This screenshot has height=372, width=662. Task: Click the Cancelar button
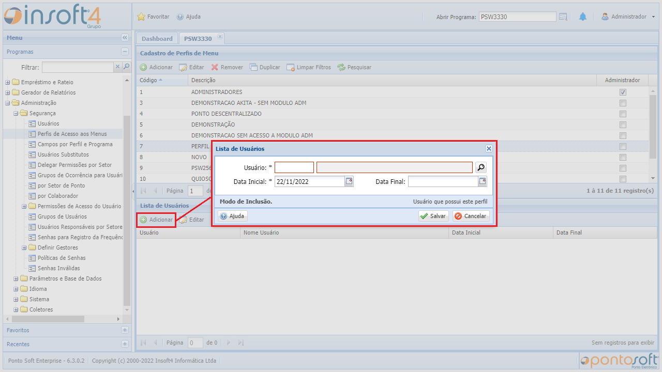pos(471,216)
